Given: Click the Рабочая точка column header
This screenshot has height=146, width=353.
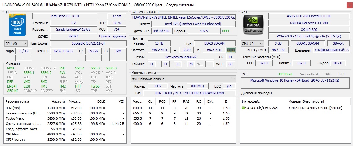Looking at the screenshot, I should (x=23, y=101).
